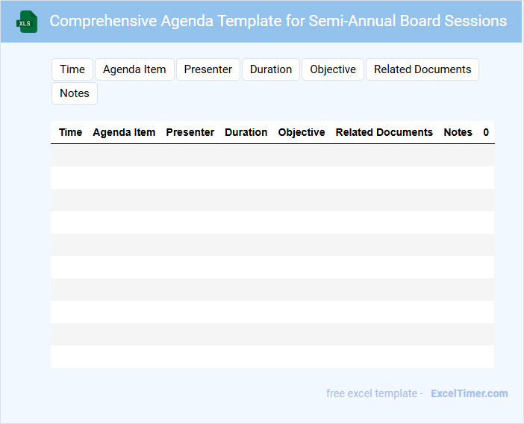This screenshot has height=424, width=524.
Task: Click the Duration column header
Action: coord(246,132)
